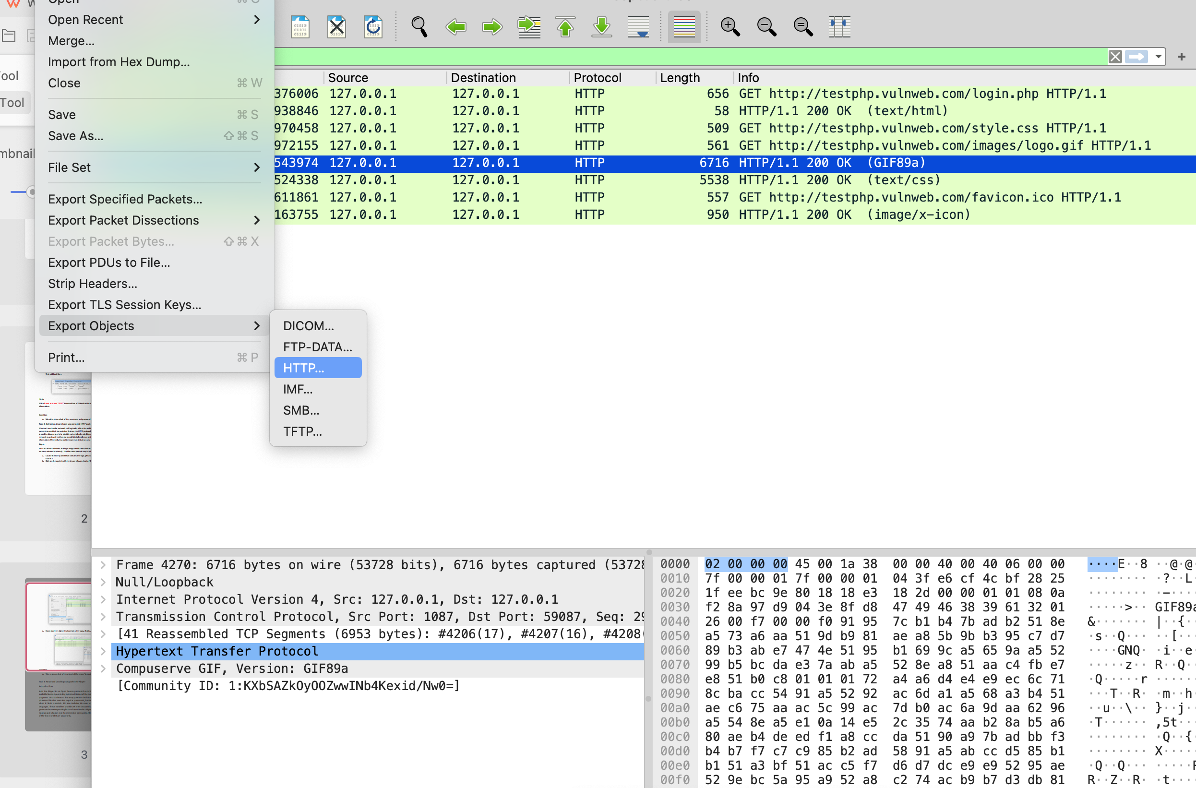Viewport: 1196px width, 788px height.
Task: Go forward with green right arrow
Action: tap(492, 27)
